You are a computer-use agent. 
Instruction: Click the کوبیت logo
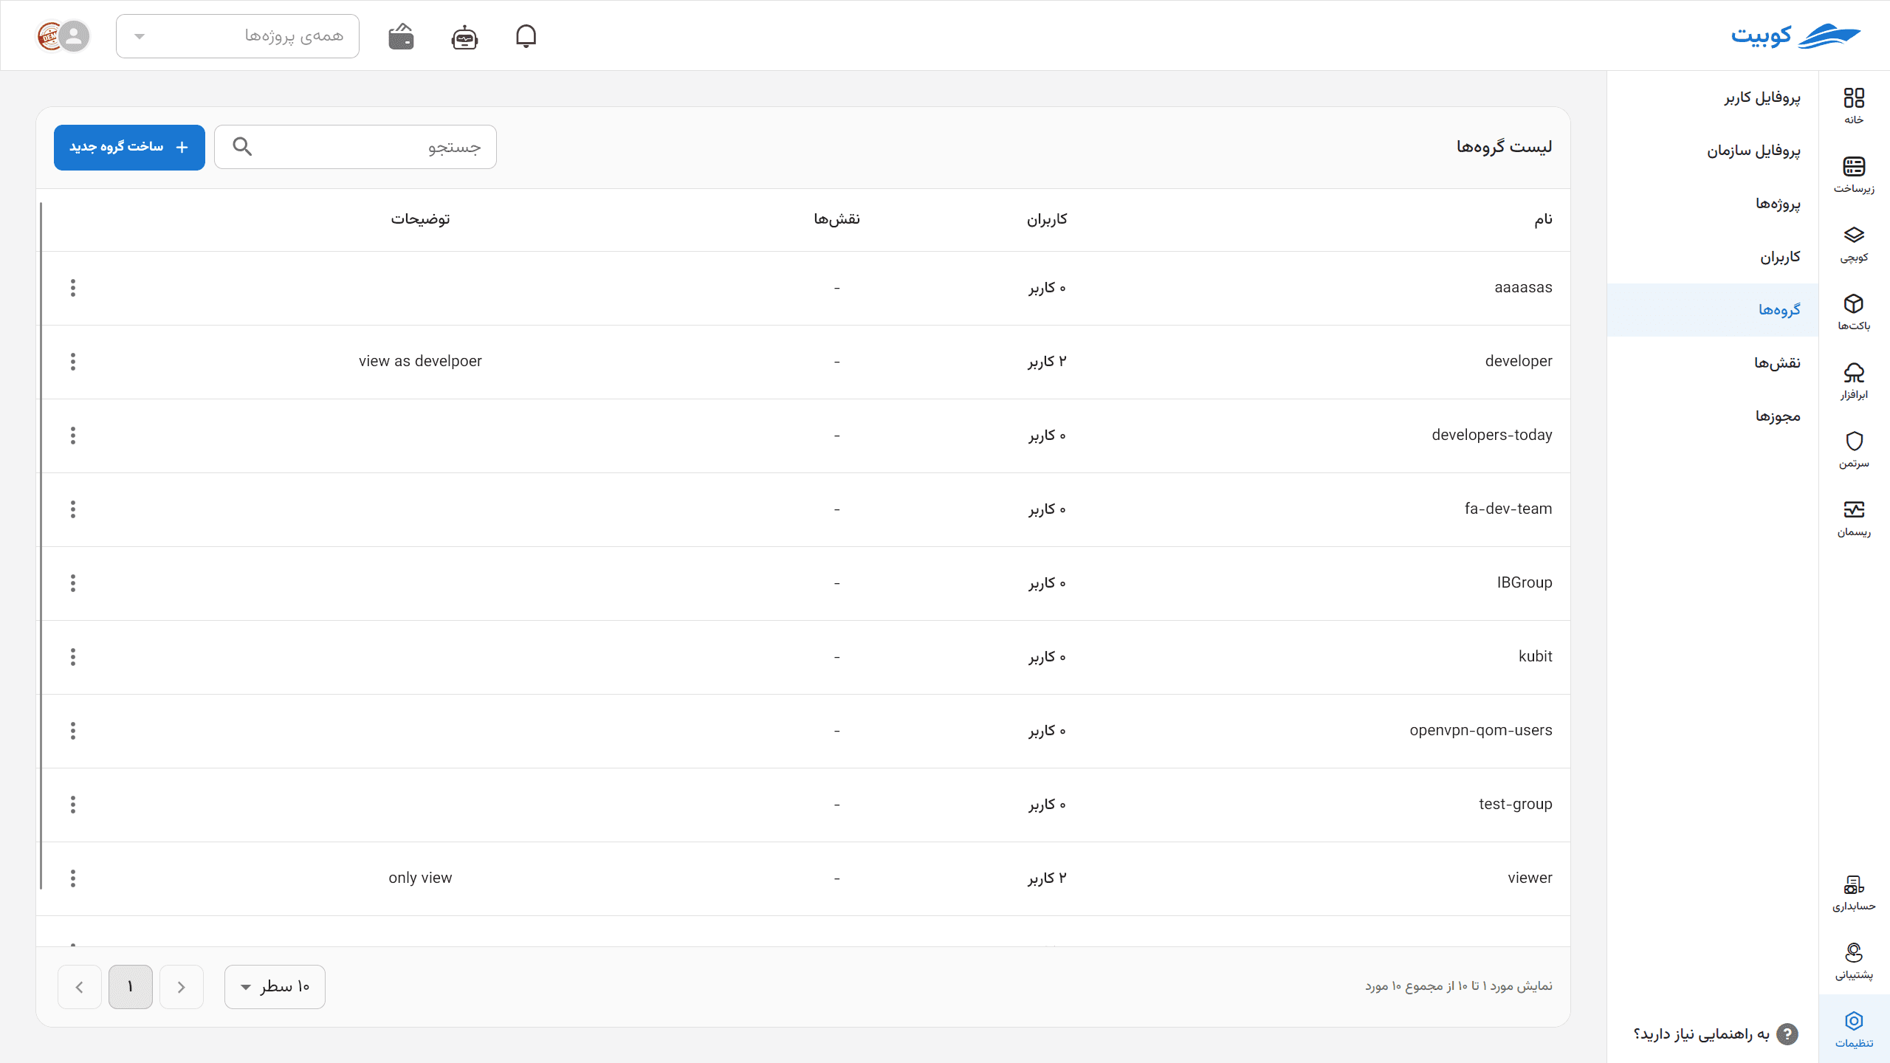(1795, 35)
